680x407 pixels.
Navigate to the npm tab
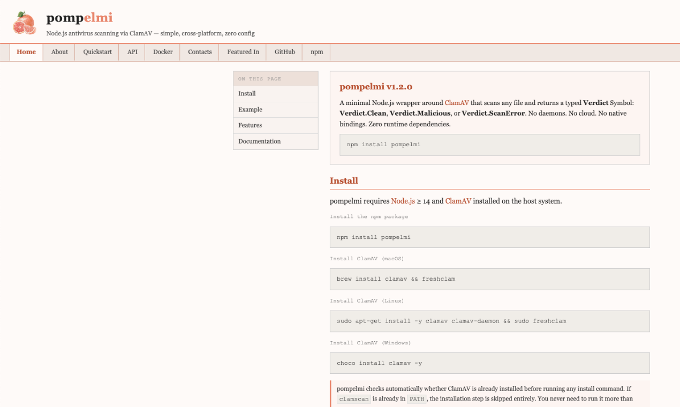coord(316,52)
